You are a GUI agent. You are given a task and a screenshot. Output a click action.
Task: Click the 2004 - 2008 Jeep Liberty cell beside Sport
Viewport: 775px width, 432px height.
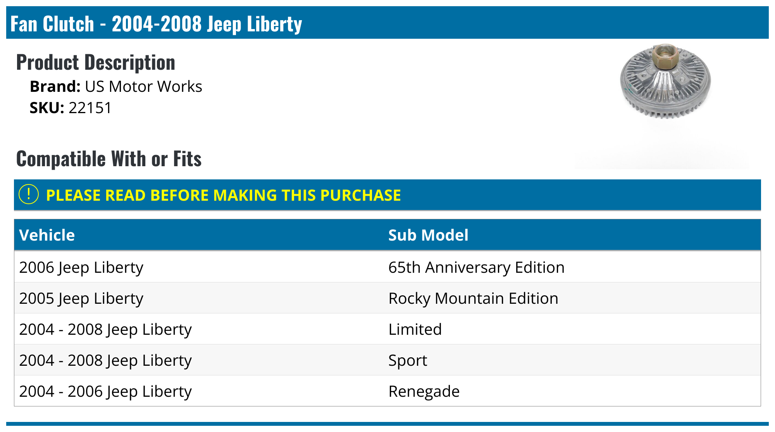pyautogui.click(x=105, y=360)
